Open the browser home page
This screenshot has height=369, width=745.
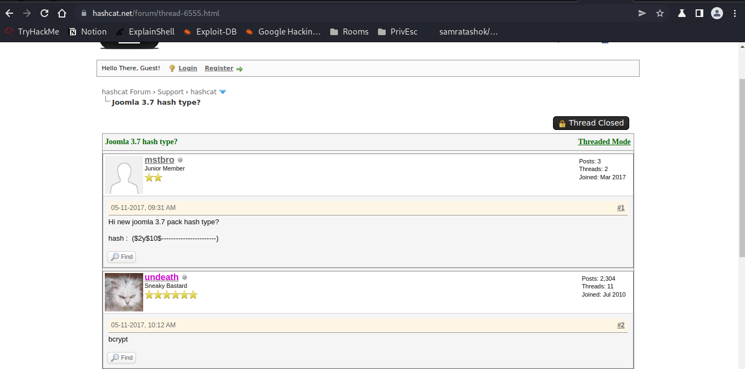point(62,13)
